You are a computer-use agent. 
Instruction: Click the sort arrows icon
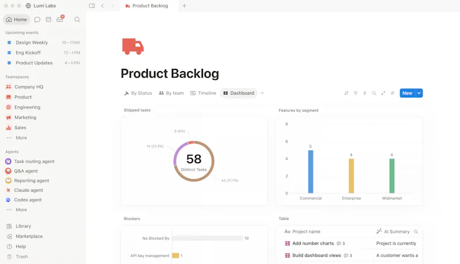coord(347,93)
